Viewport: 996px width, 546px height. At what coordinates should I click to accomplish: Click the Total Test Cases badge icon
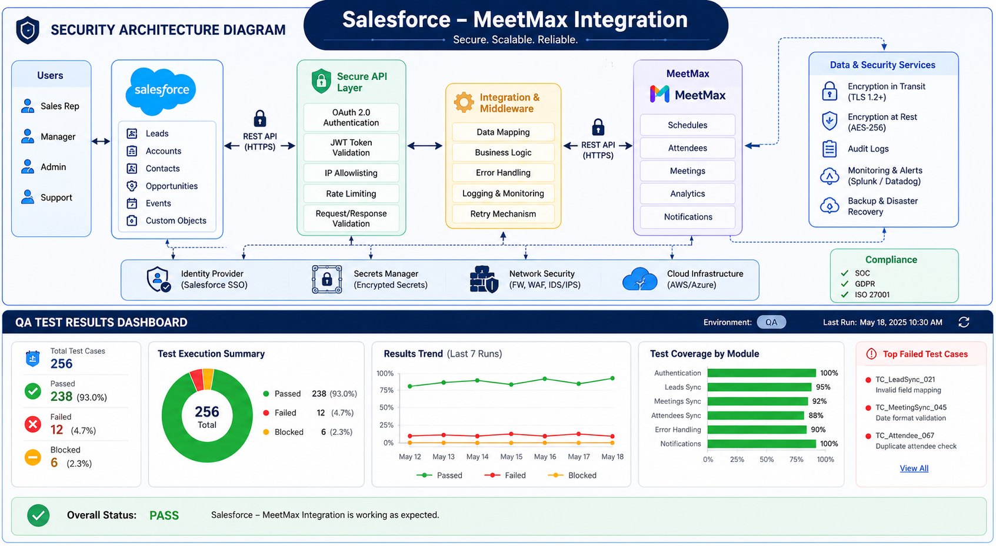coord(33,359)
